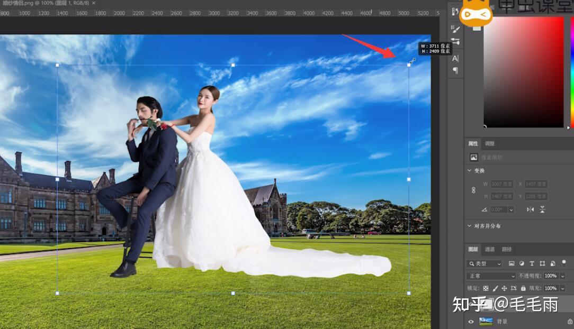Open the Character panel icon

point(455,58)
